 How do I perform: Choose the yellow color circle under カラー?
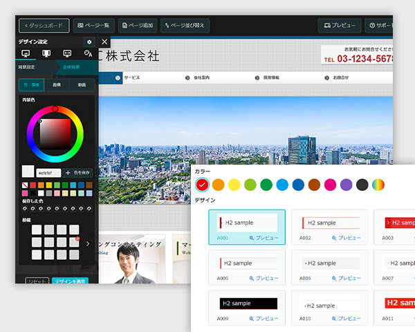(234, 185)
